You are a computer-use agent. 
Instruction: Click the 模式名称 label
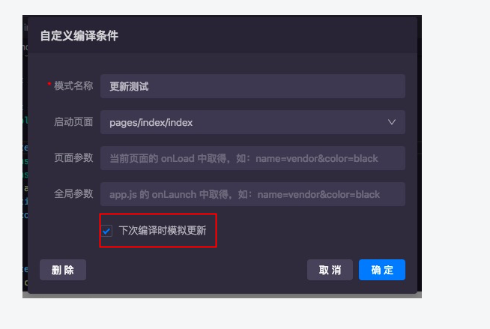[73, 85]
